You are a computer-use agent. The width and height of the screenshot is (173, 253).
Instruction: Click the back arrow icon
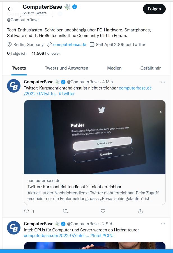pyautogui.click(x=10, y=9)
